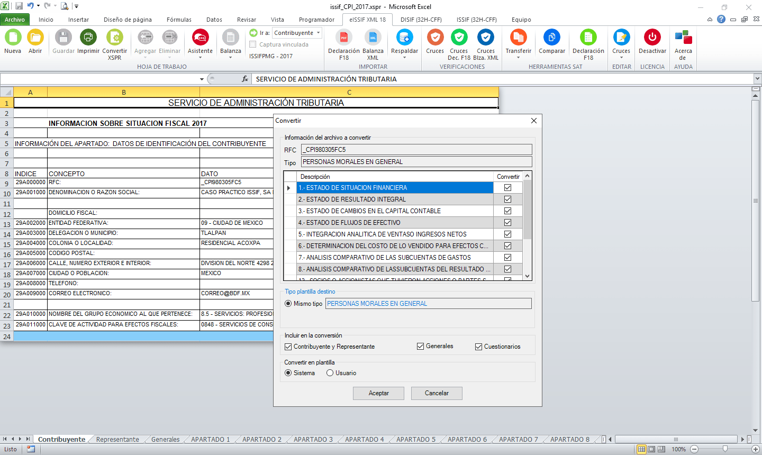Select the Usuario radio button
Screen dimensions: 762x455
(x=330, y=373)
